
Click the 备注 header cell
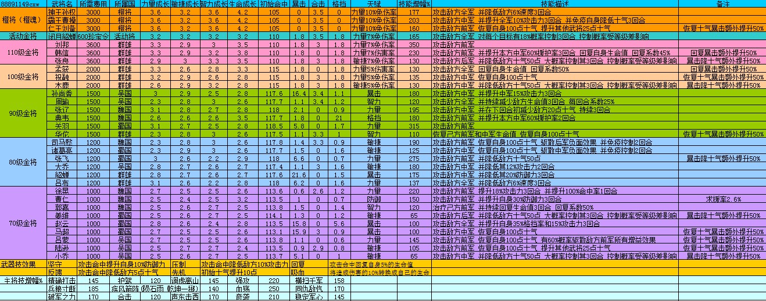(x=722, y=4)
